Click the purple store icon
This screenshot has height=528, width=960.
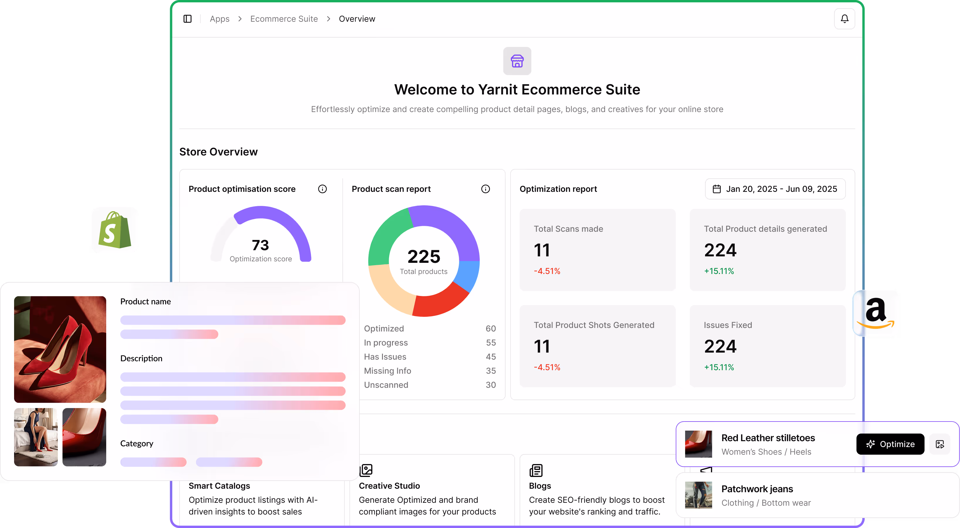coord(517,61)
